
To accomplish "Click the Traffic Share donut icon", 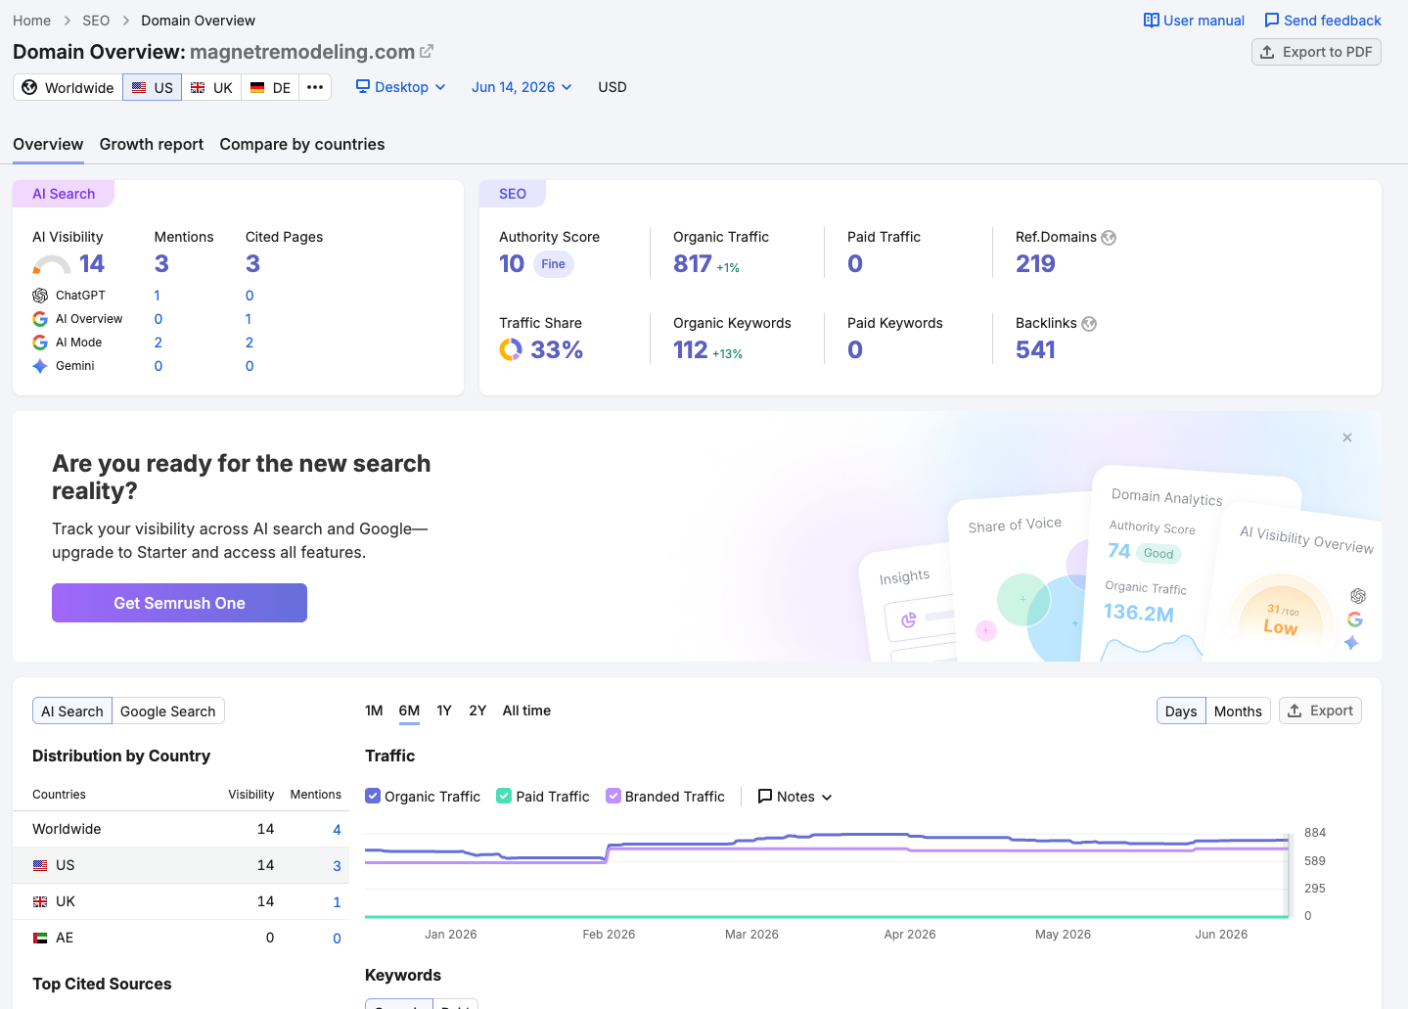I will (x=511, y=349).
